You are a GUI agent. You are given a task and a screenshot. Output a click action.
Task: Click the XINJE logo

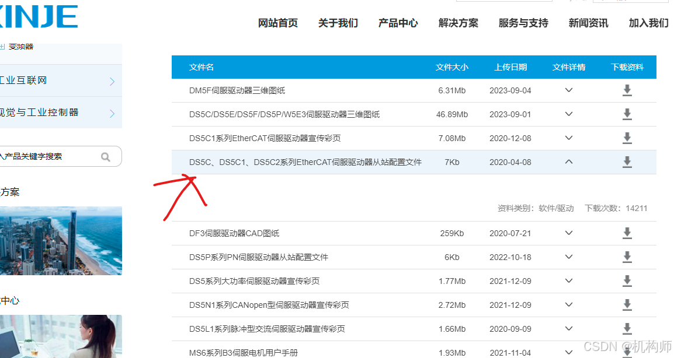click(39, 16)
